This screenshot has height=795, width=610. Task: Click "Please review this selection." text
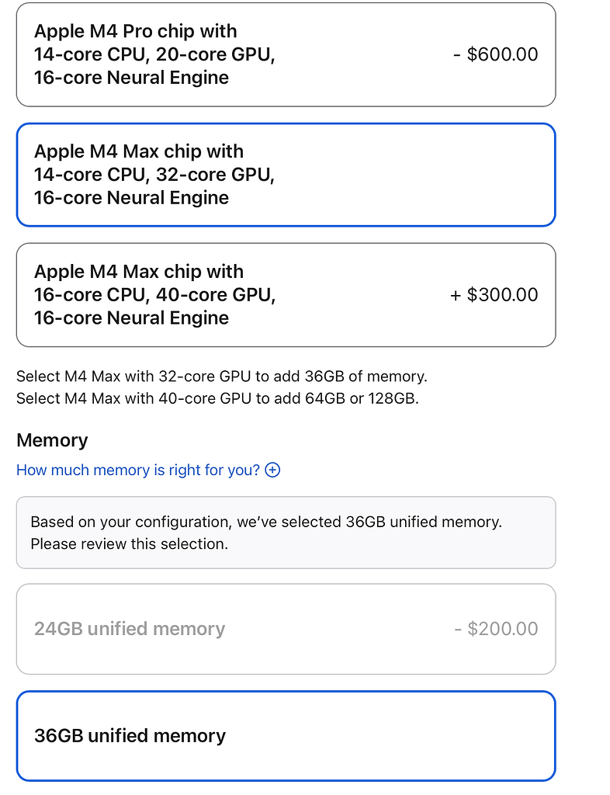[129, 543]
